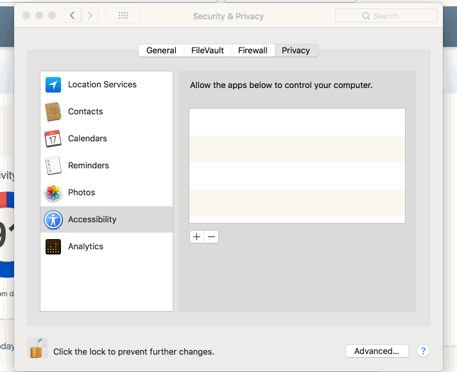
Task: Select Calendars label in privacy list
Action: pos(87,139)
